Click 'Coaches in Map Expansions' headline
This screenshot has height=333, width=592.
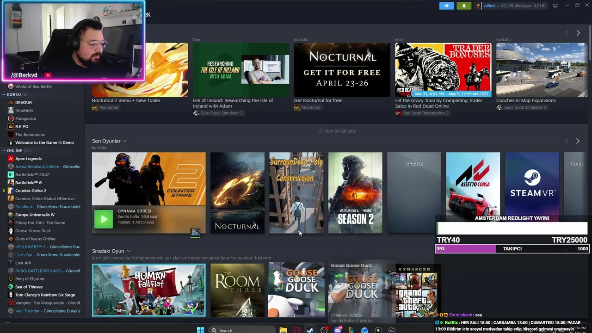click(x=526, y=100)
